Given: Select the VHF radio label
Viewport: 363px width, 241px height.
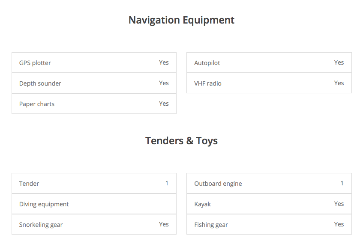Looking at the screenshot, I should [208, 83].
